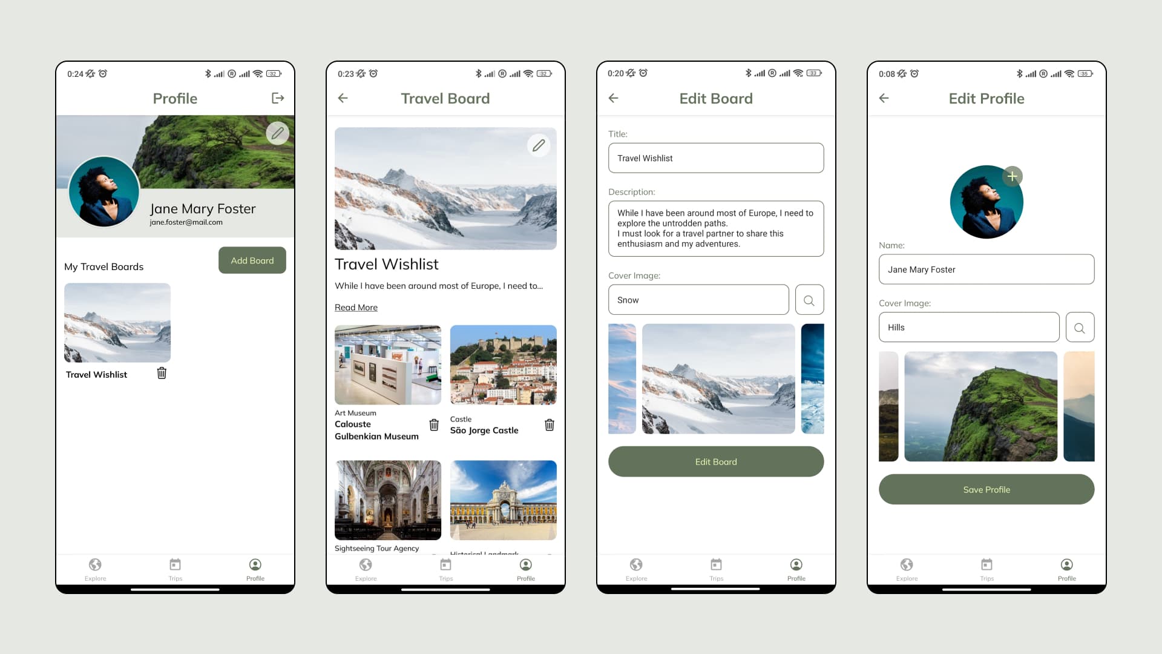Click the edit pencil icon on Travel Board

coord(538,145)
